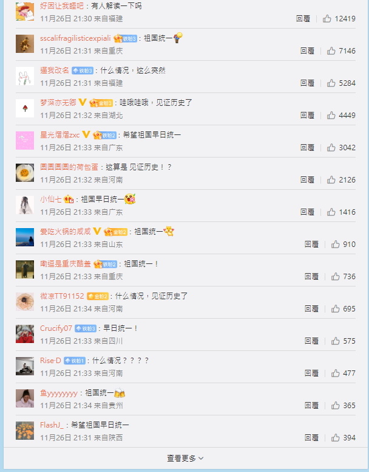
Task: Click the yellow V badge beside 梦深亦无卿
Action: coord(83,102)
